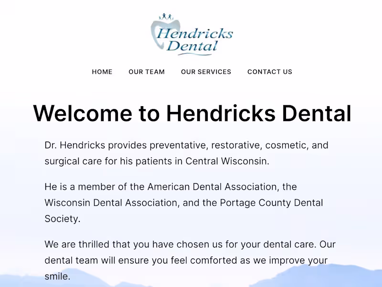Viewport: 382px width, 287px height.
Task: Click the Hendricks Dental logo
Action: point(192,34)
